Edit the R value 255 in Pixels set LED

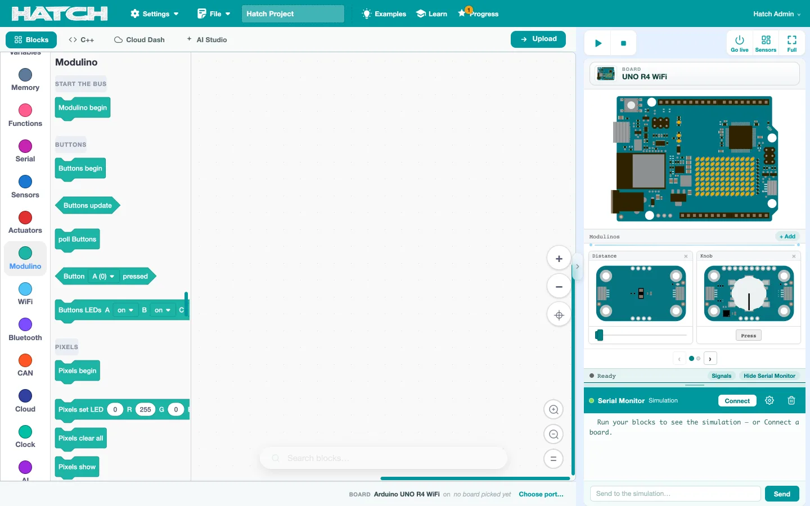[x=145, y=410]
